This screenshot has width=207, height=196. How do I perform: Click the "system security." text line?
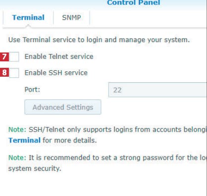click(35, 168)
